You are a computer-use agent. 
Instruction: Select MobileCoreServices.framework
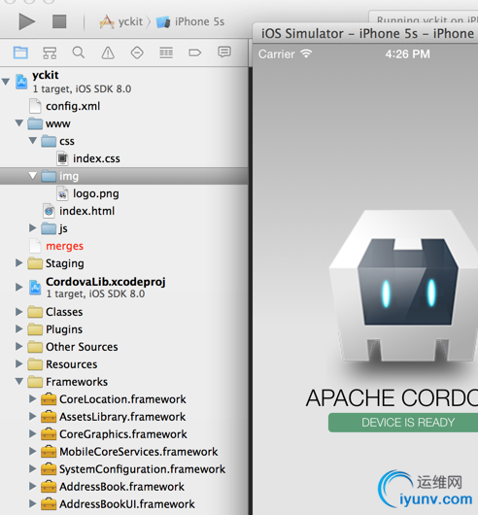tap(138, 452)
